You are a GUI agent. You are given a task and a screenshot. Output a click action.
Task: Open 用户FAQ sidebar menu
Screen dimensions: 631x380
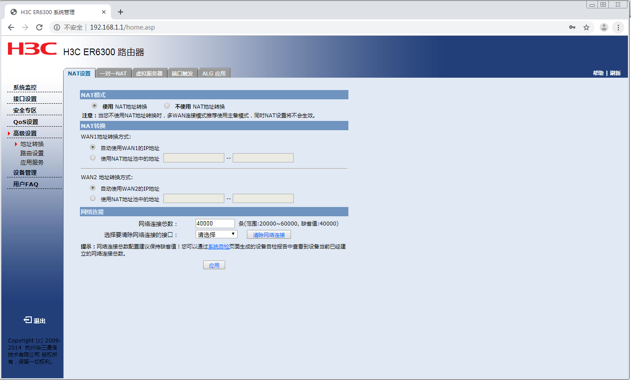pos(26,184)
